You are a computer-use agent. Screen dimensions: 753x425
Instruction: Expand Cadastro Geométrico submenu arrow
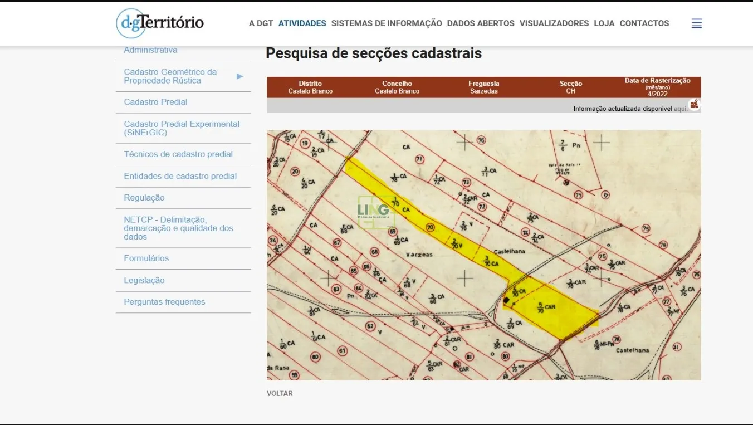tap(240, 76)
